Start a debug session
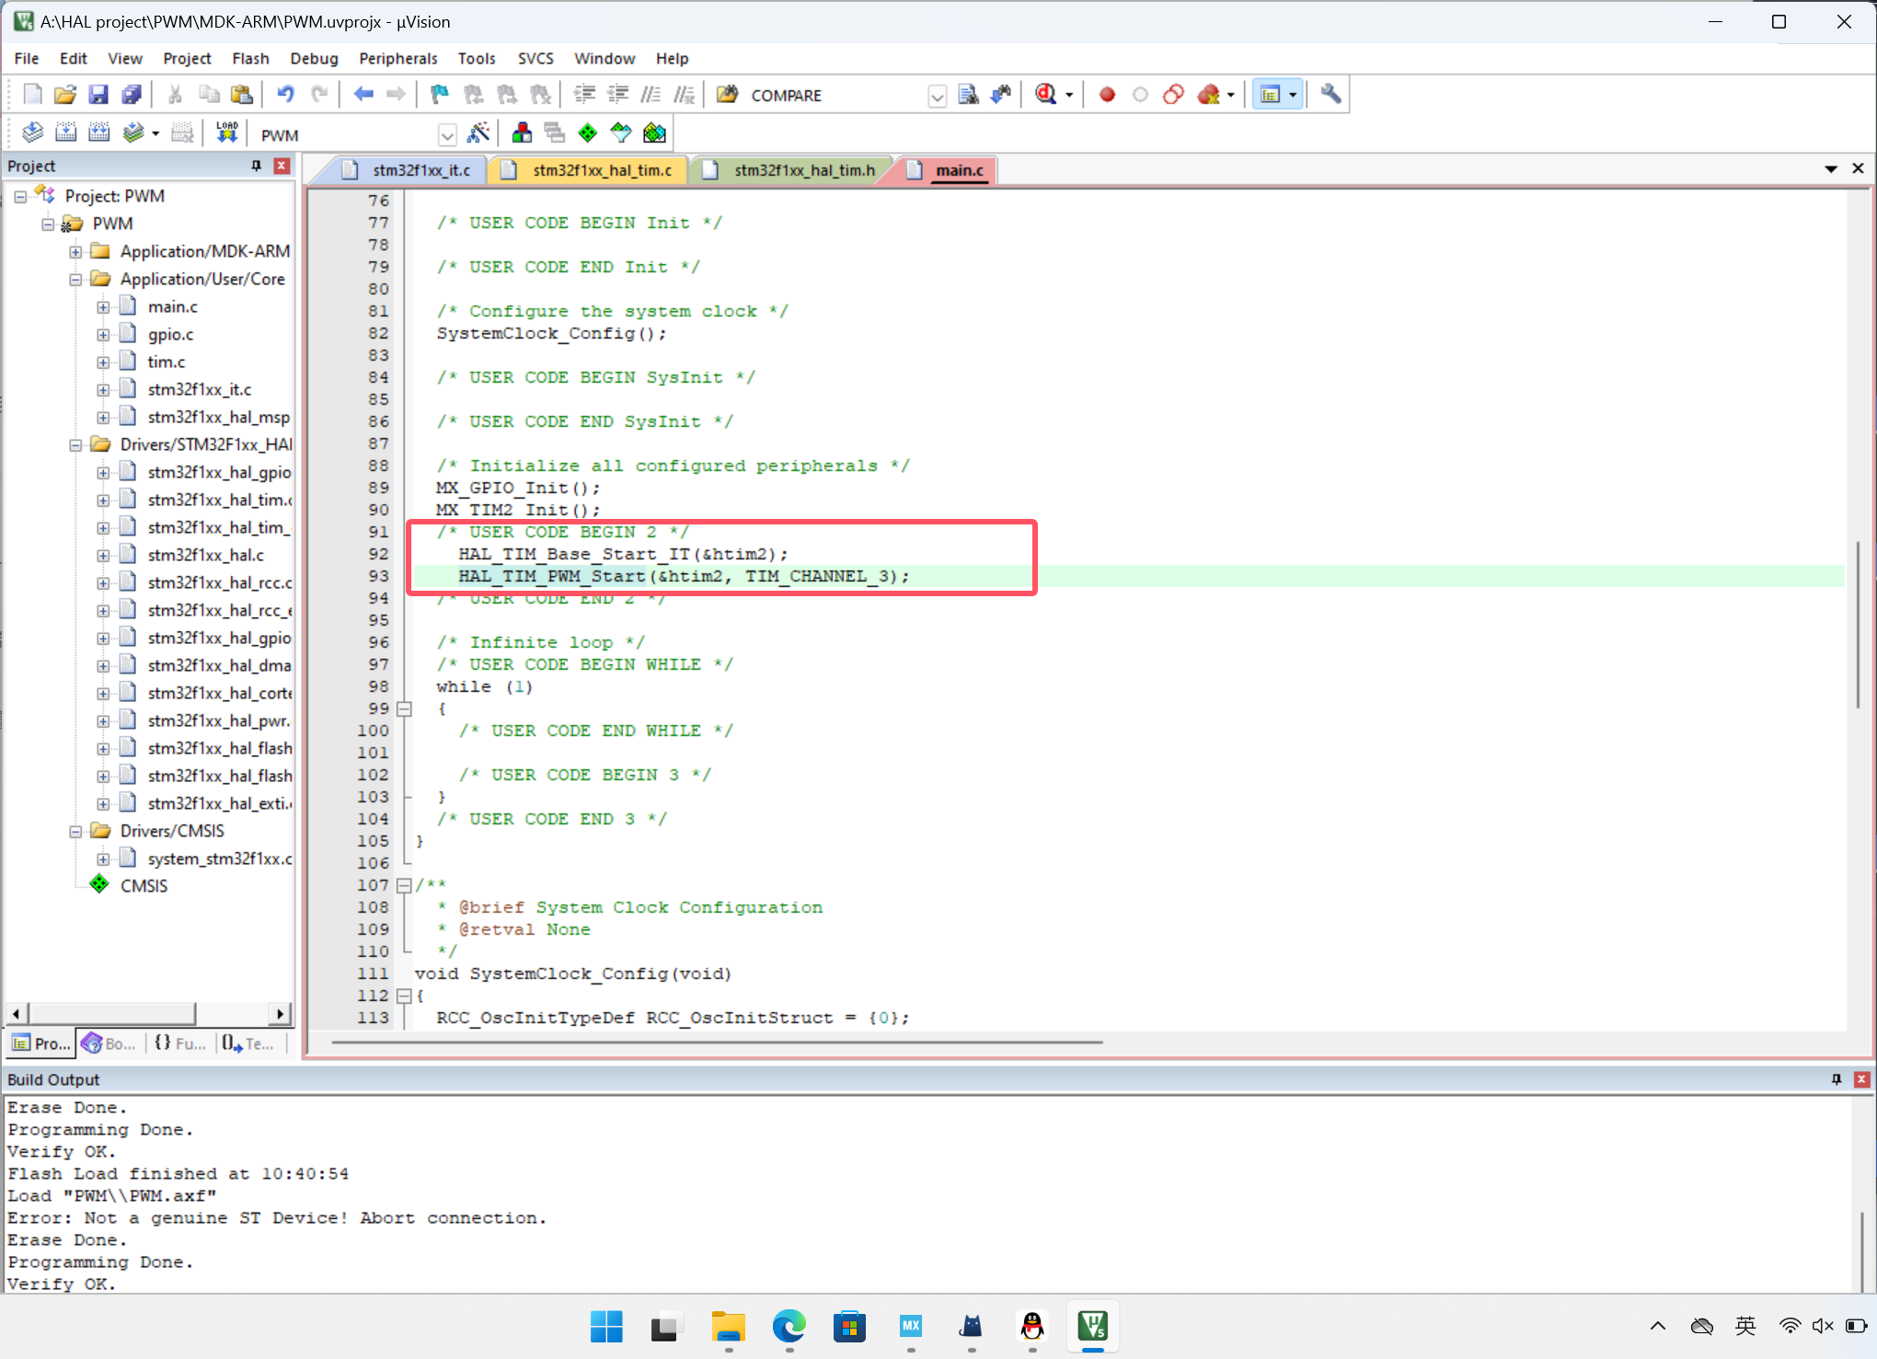 point(1048,94)
